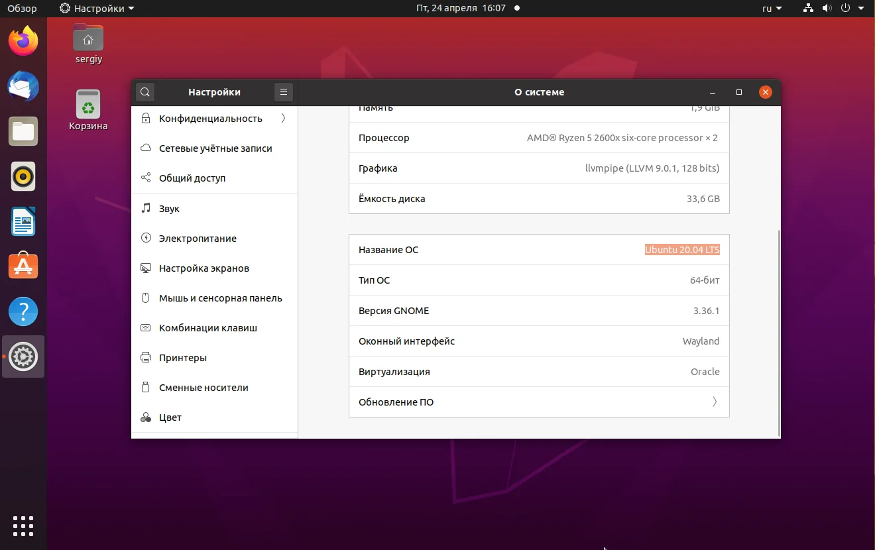
Task: Launch Firefox from the dock
Action: click(23, 41)
